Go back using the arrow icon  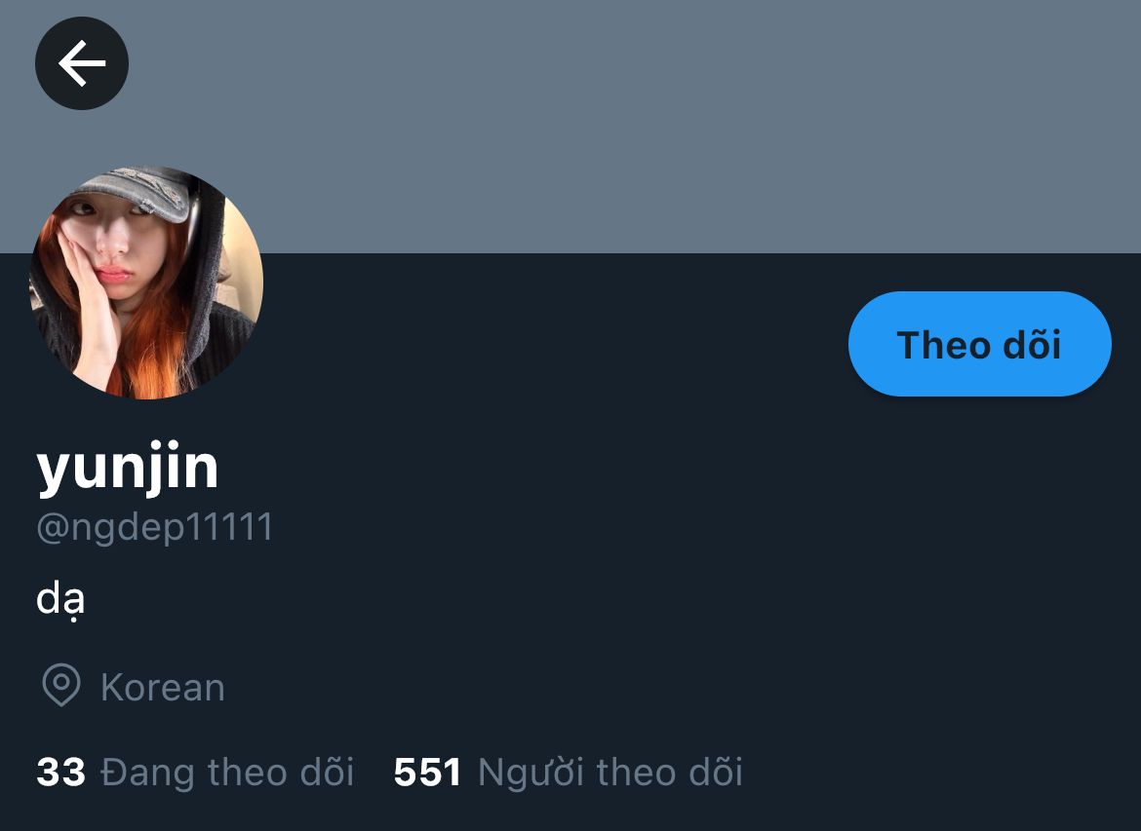(x=82, y=63)
